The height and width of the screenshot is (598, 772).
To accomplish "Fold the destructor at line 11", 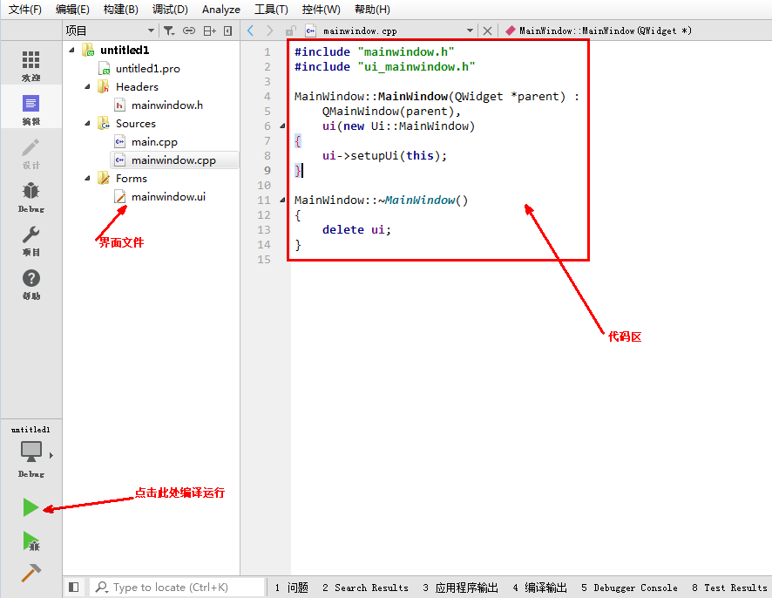I will (282, 200).
